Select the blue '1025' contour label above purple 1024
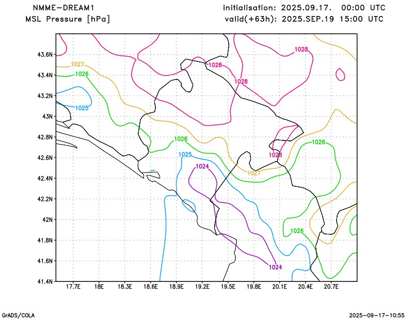This screenshot has height=319, width=413. (185, 154)
